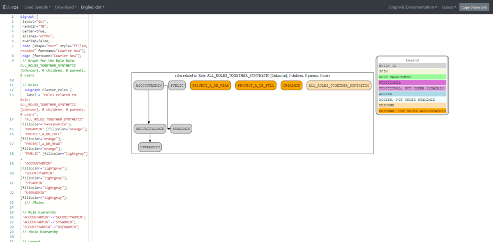Click the PROJECT_A_DB_READ orange node
This screenshot has width=493, height=242.
[x=210, y=85]
